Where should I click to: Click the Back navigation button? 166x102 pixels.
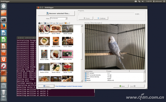121,86
